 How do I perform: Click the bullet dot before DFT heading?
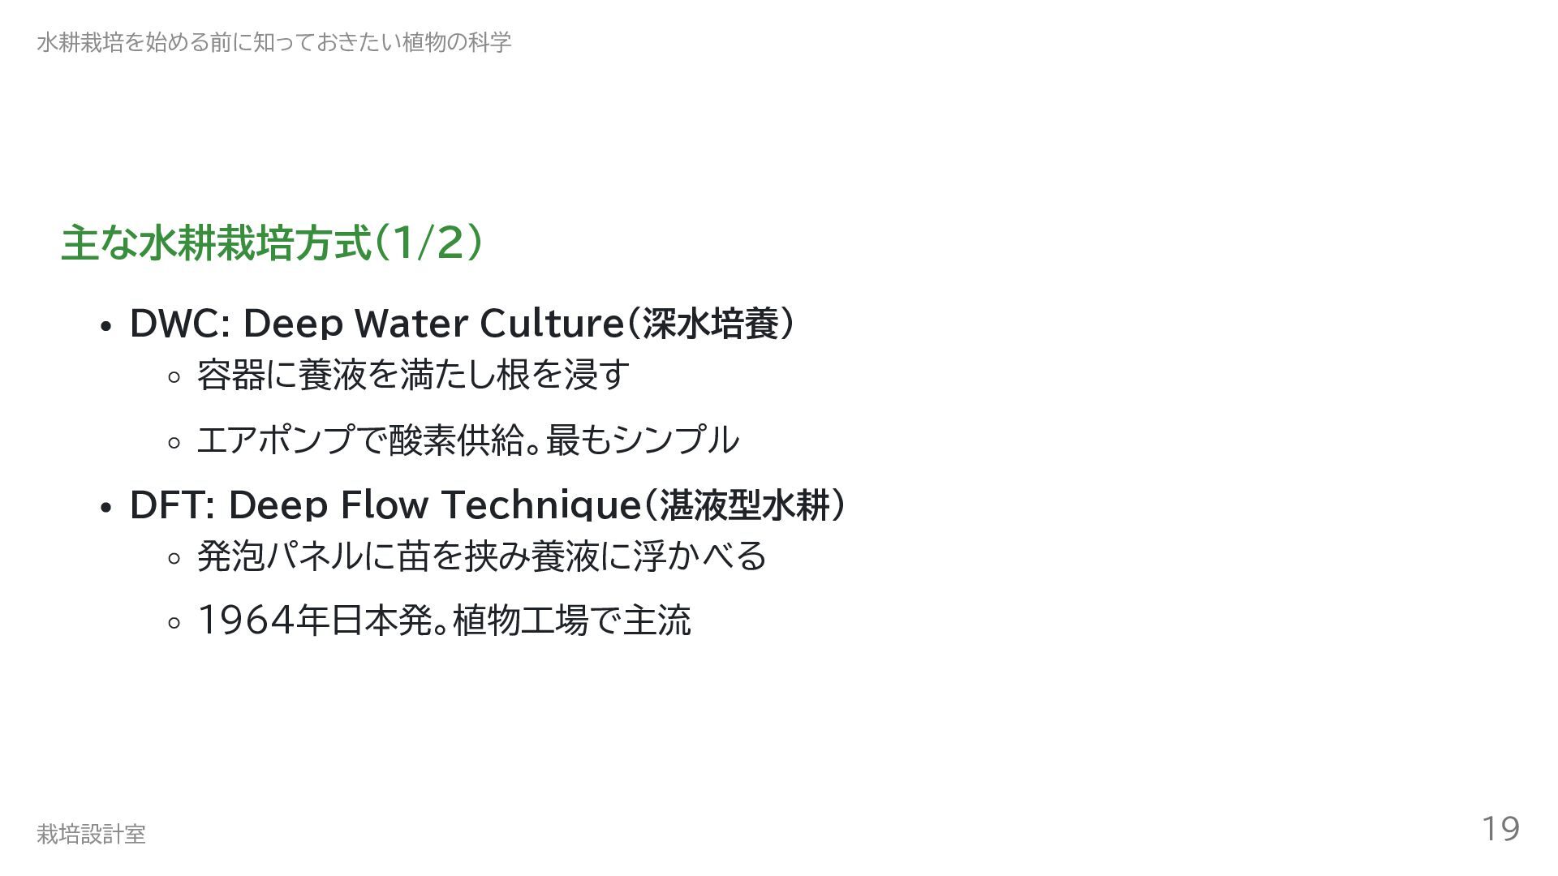105,509
